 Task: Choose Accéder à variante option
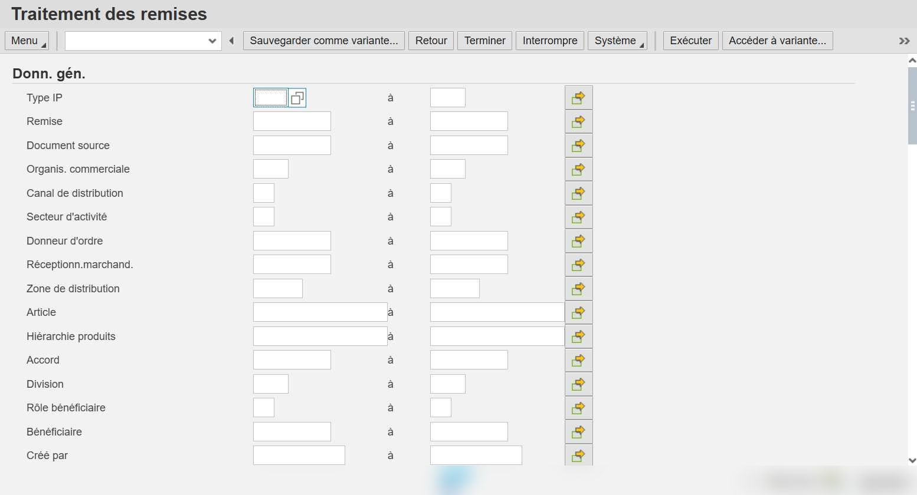point(778,41)
